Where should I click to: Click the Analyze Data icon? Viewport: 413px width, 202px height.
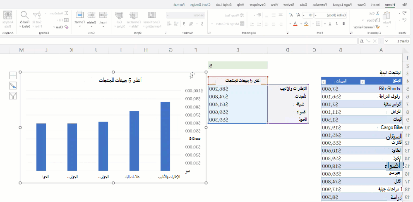(x=7, y=15)
